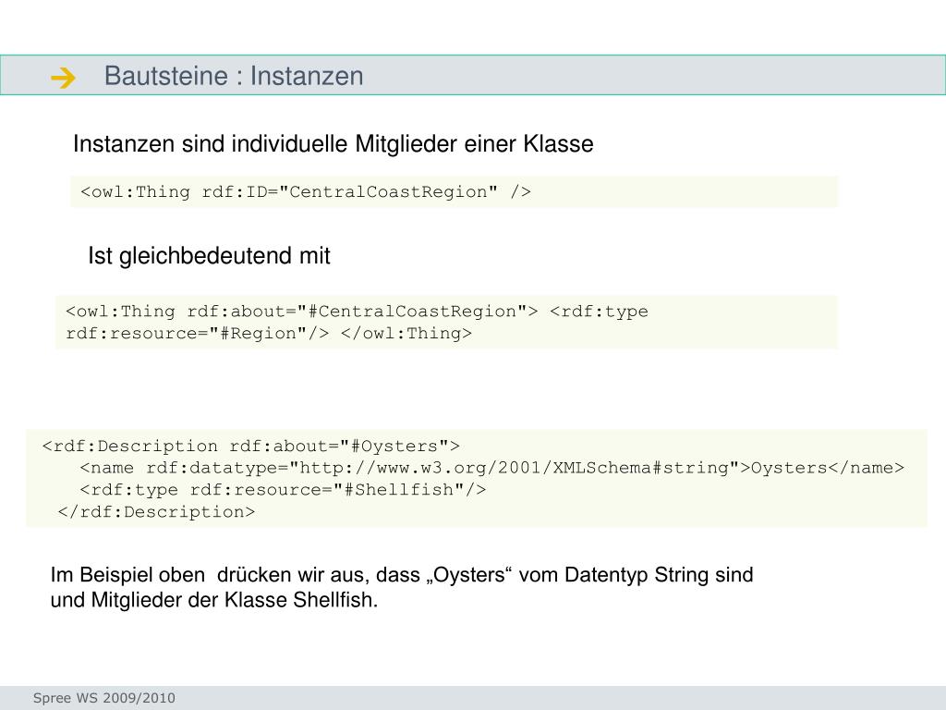Click the line 'und Mitglieder der Klasse Shellfish.'

(x=214, y=600)
